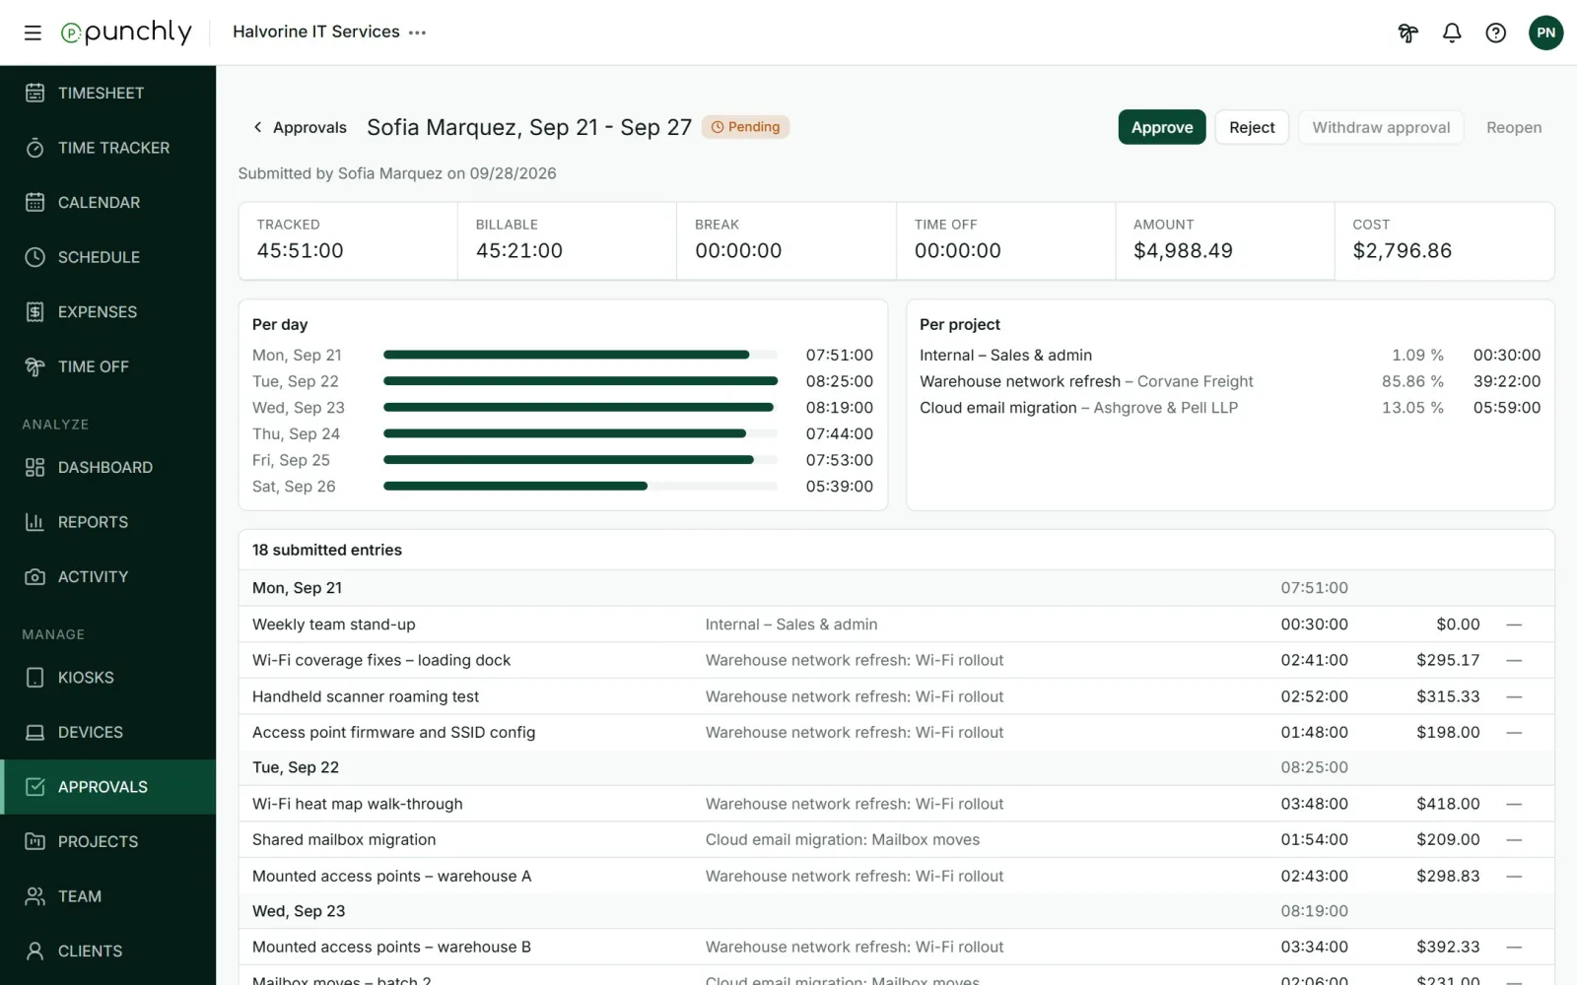Image resolution: width=1577 pixels, height=985 pixels.
Task: Click the Activity camera icon
Action: (34, 577)
